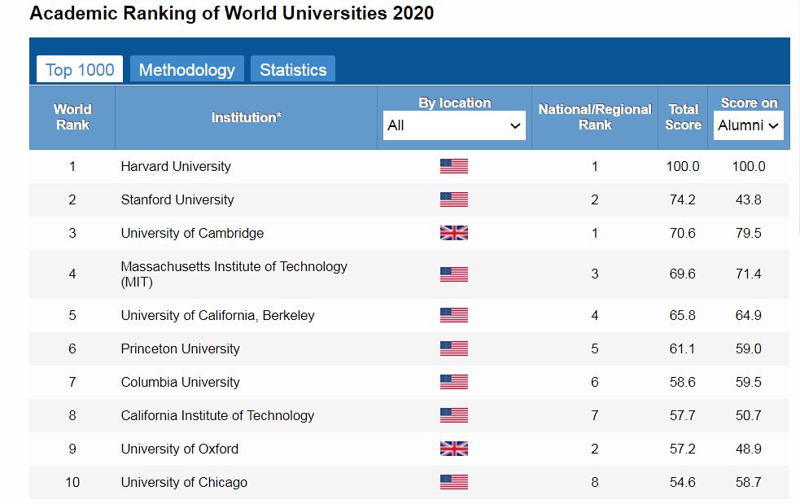
Task: Click the US flag for Columbia University
Action: click(x=454, y=382)
